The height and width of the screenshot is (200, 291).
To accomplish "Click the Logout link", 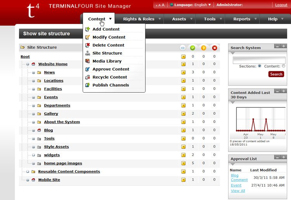I will [281, 5].
